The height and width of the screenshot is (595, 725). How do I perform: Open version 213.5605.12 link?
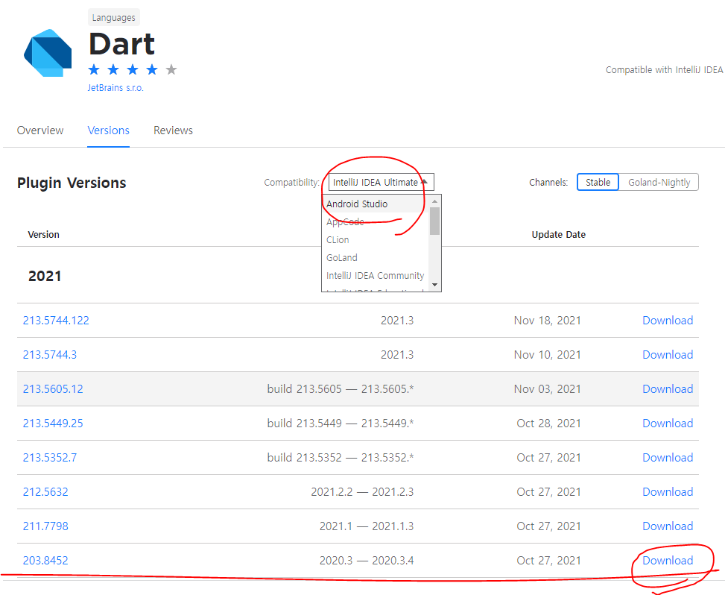(x=53, y=388)
